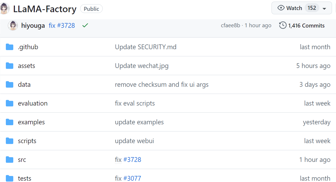Click the evaluation folder icon
The height and width of the screenshot is (182, 336).
point(10,103)
